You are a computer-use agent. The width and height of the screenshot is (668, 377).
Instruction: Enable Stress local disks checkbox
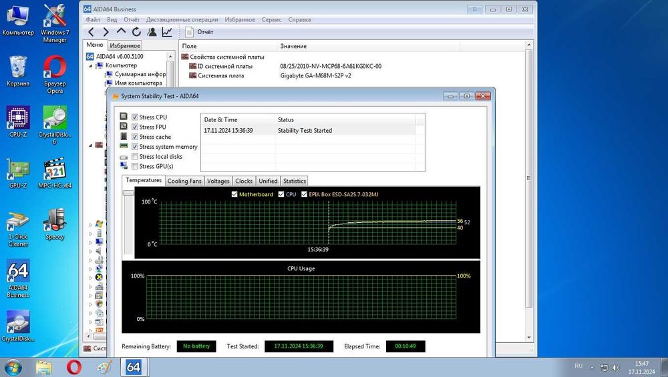[x=135, y=156]
